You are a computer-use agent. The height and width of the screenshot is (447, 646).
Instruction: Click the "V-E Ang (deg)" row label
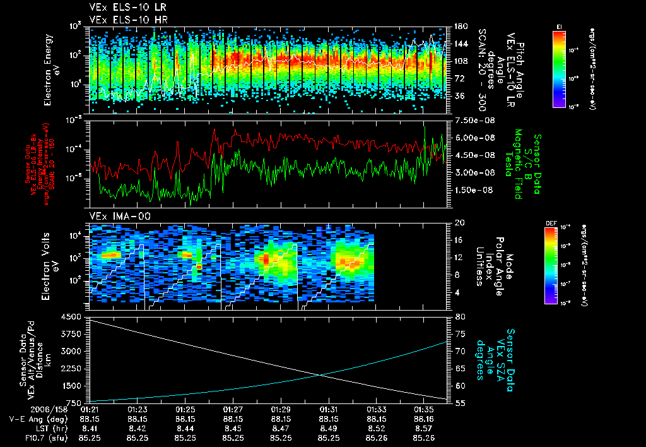tap(38, 419)
